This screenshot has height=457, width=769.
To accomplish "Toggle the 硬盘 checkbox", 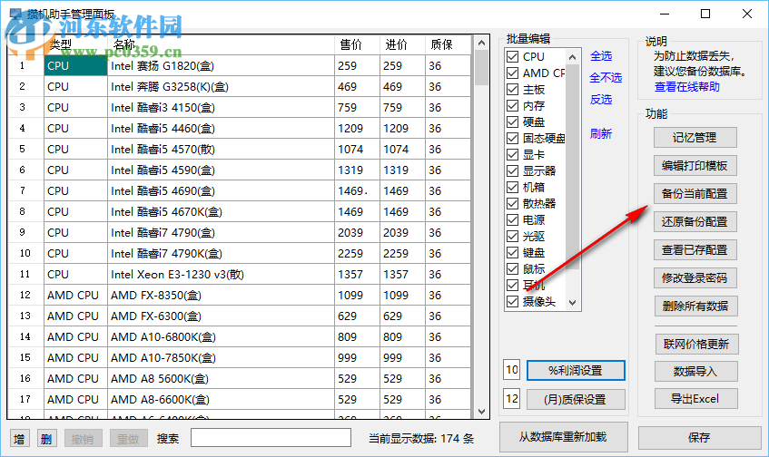I will point(512,122).
